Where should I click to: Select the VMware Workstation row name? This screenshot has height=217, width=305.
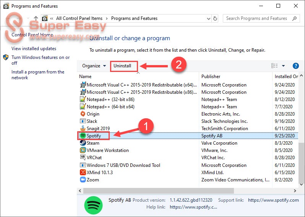pyautogui.click(x=107, y=150)
